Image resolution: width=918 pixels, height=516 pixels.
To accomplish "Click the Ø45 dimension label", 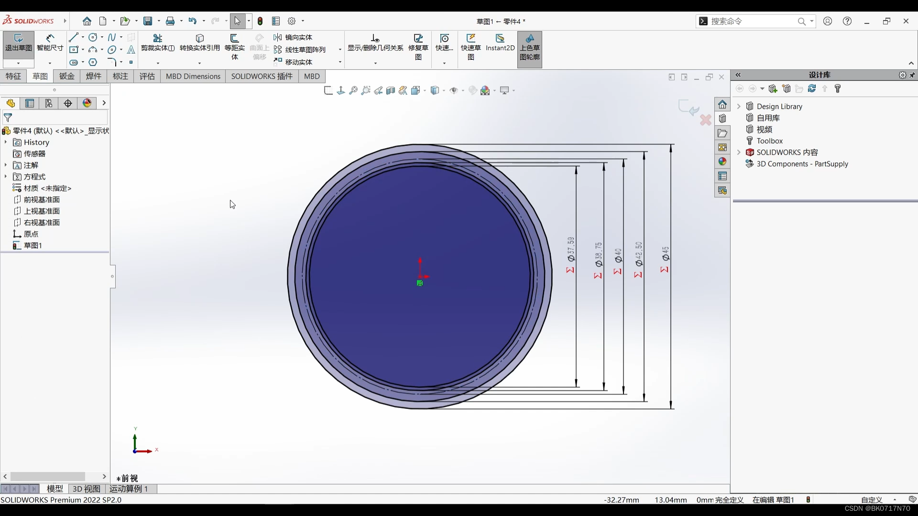I will 666,254.
